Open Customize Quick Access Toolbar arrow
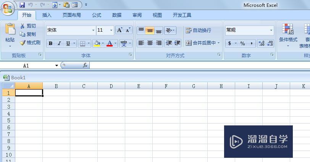The height and width of the screenshot is (162, 310). [x=86, y=5]
